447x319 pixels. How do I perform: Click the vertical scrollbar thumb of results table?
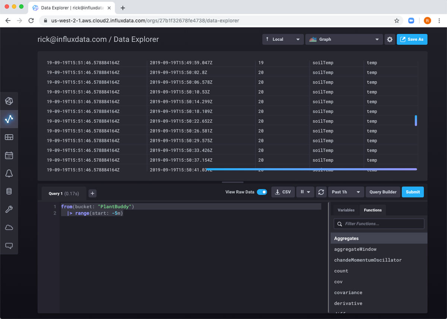[416, 120]
